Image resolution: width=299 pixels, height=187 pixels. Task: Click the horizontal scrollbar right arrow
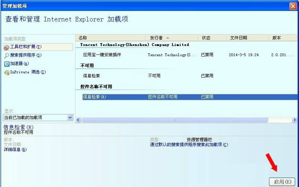click(295, 120)
